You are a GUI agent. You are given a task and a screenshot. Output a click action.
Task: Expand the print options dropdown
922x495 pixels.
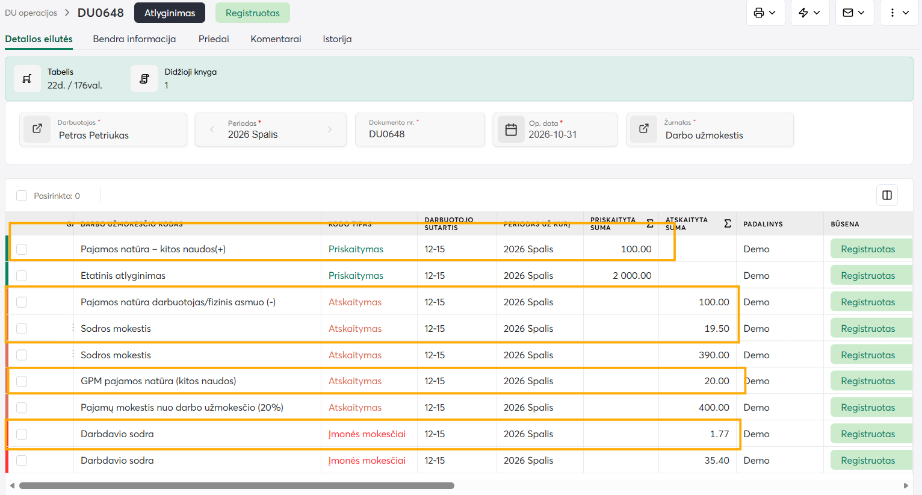(x=766, y=13)
